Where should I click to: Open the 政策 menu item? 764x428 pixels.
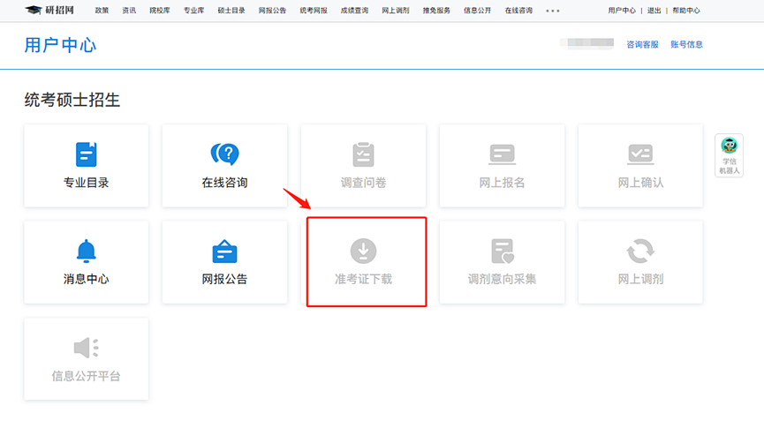coord(102,11)
